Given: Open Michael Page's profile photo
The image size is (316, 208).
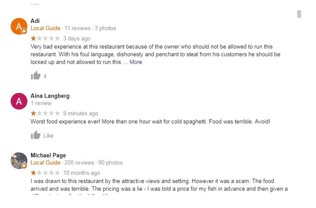Looking at the screenshot, I should click(x=19, y=161).
